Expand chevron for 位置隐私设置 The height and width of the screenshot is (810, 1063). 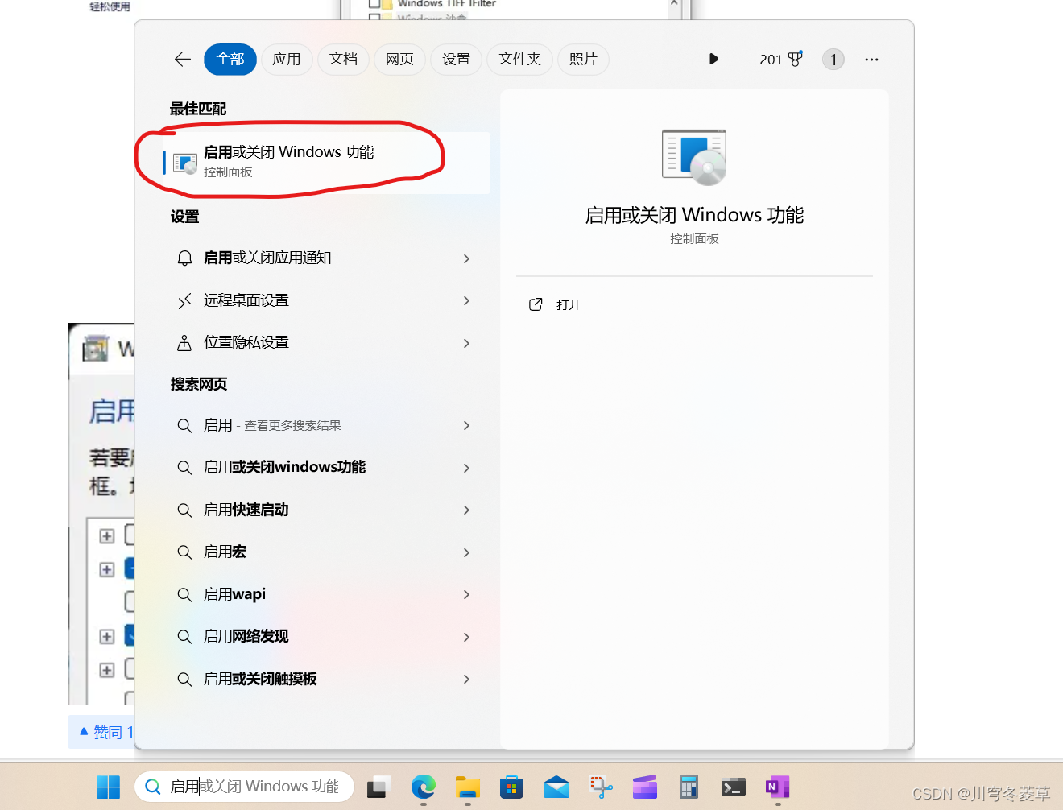[467, 343]
